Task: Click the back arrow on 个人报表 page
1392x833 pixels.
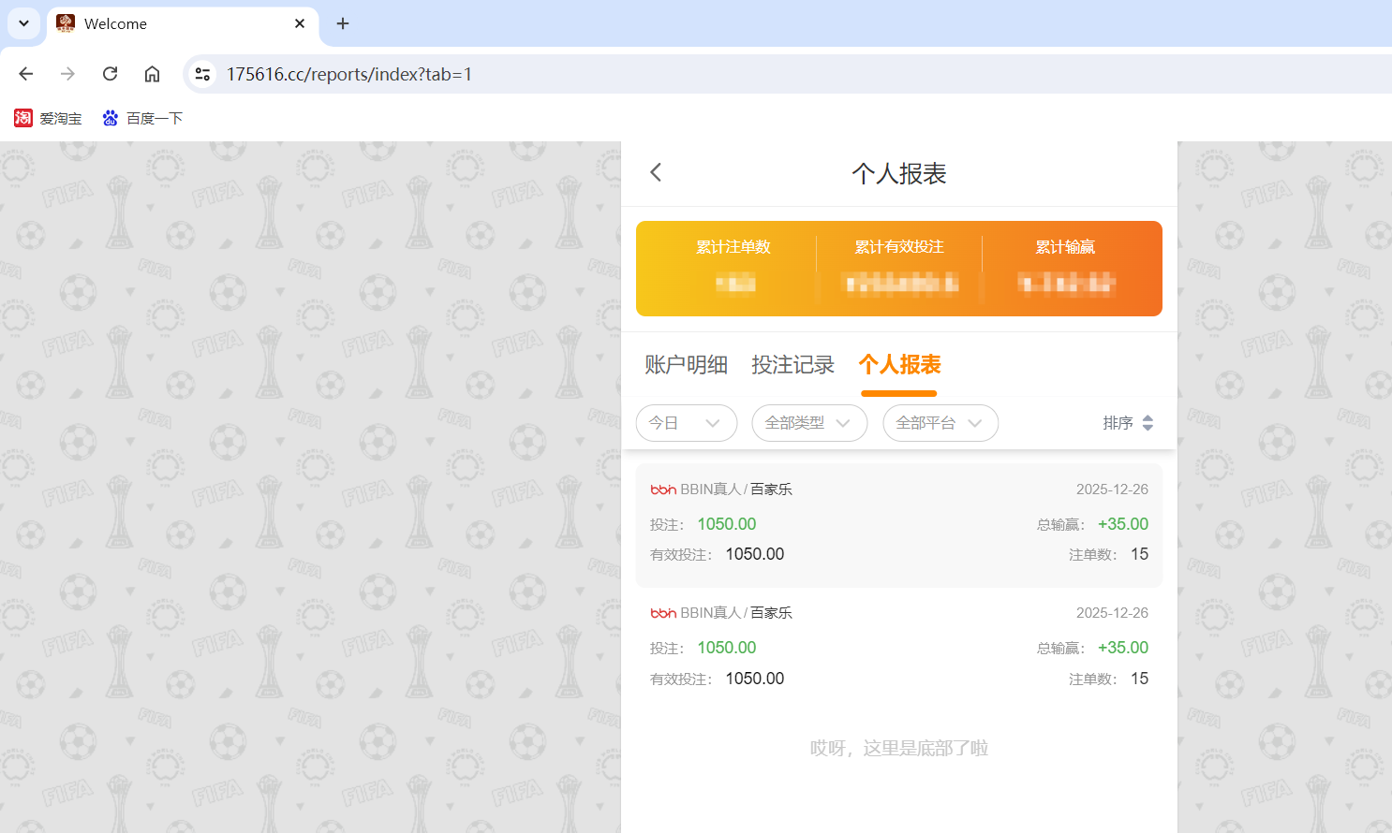Action: [655, 172]
